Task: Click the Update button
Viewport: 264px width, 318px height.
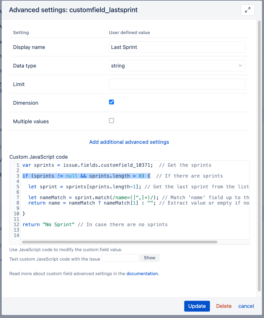Action: tap(197, 306)
